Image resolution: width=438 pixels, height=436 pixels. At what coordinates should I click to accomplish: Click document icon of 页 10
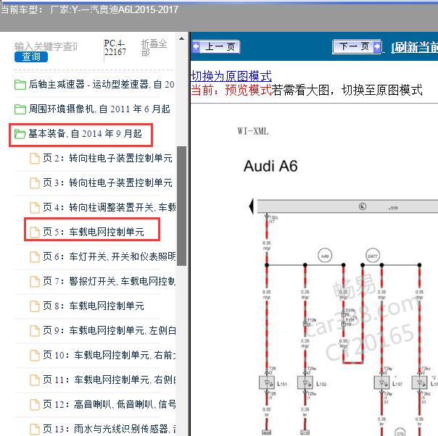(x=35, y=356)
